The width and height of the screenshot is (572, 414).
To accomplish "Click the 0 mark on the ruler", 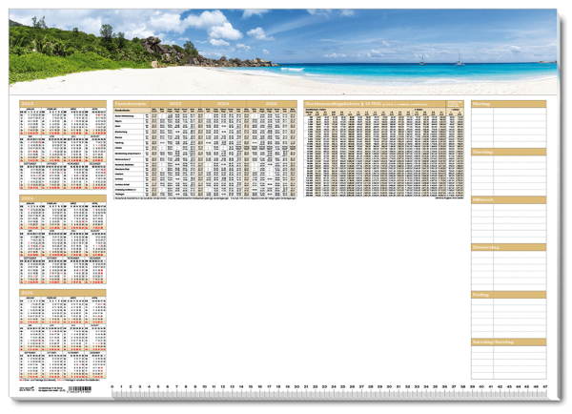I will [112, 386].
